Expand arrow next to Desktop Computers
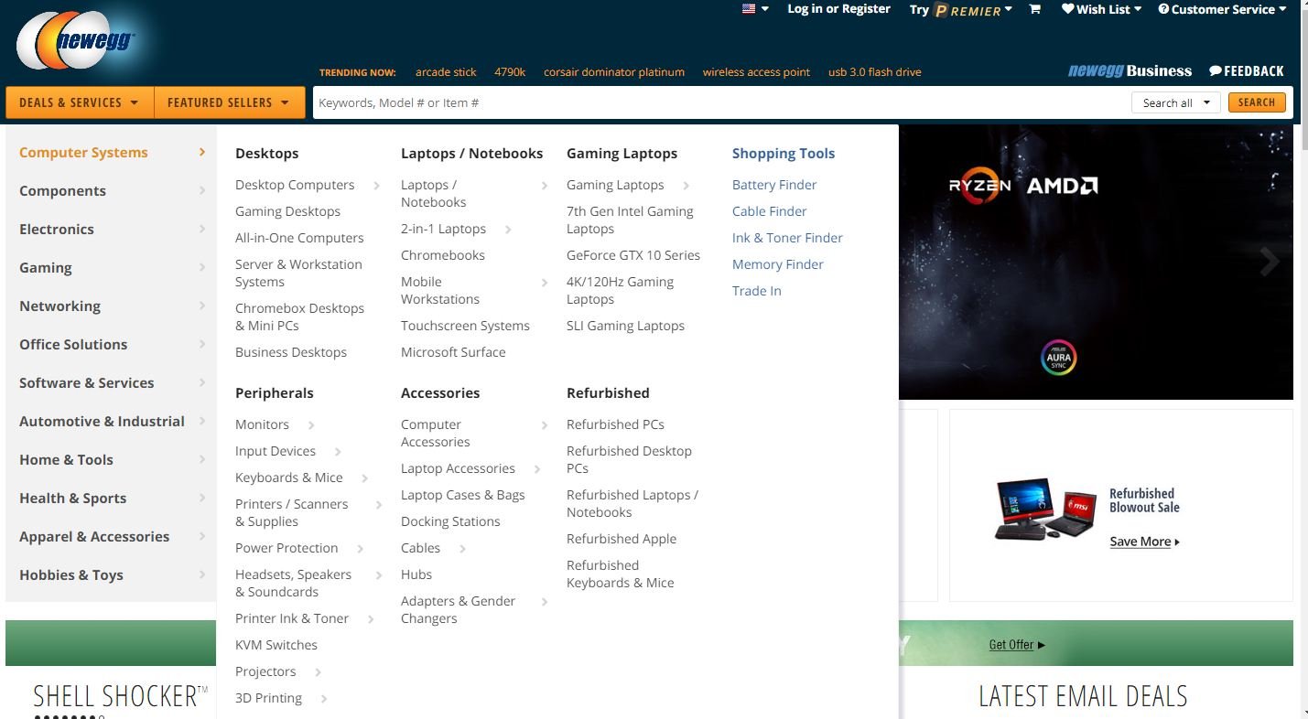 point(376,186)
